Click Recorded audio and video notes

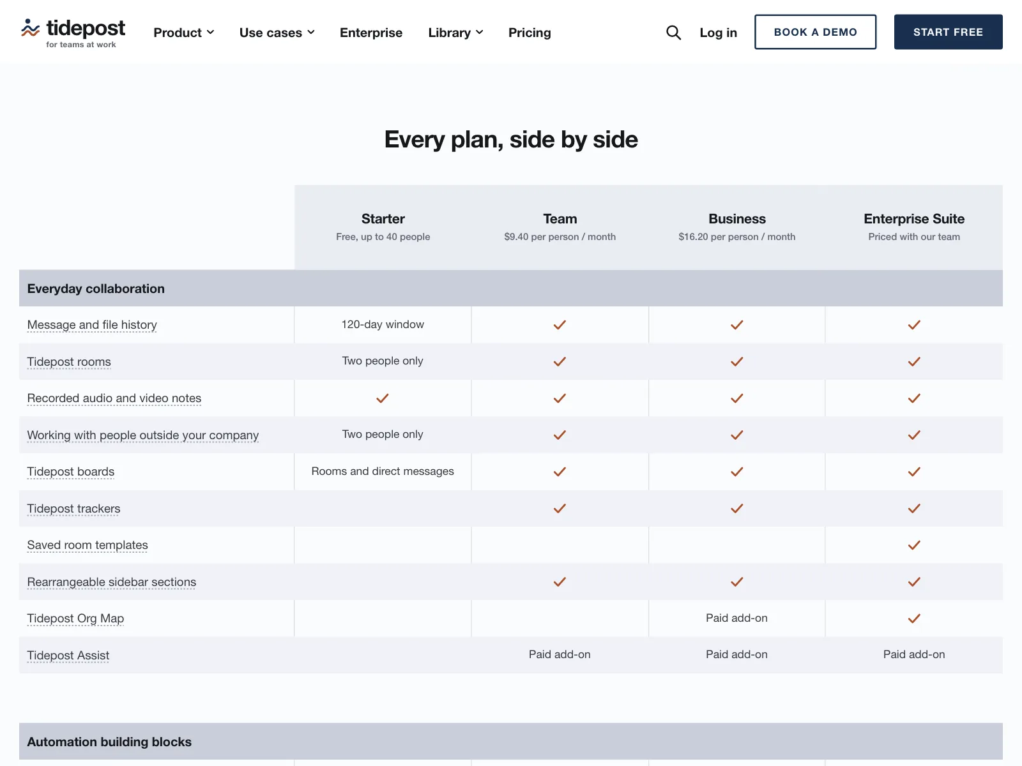[114, 398]
